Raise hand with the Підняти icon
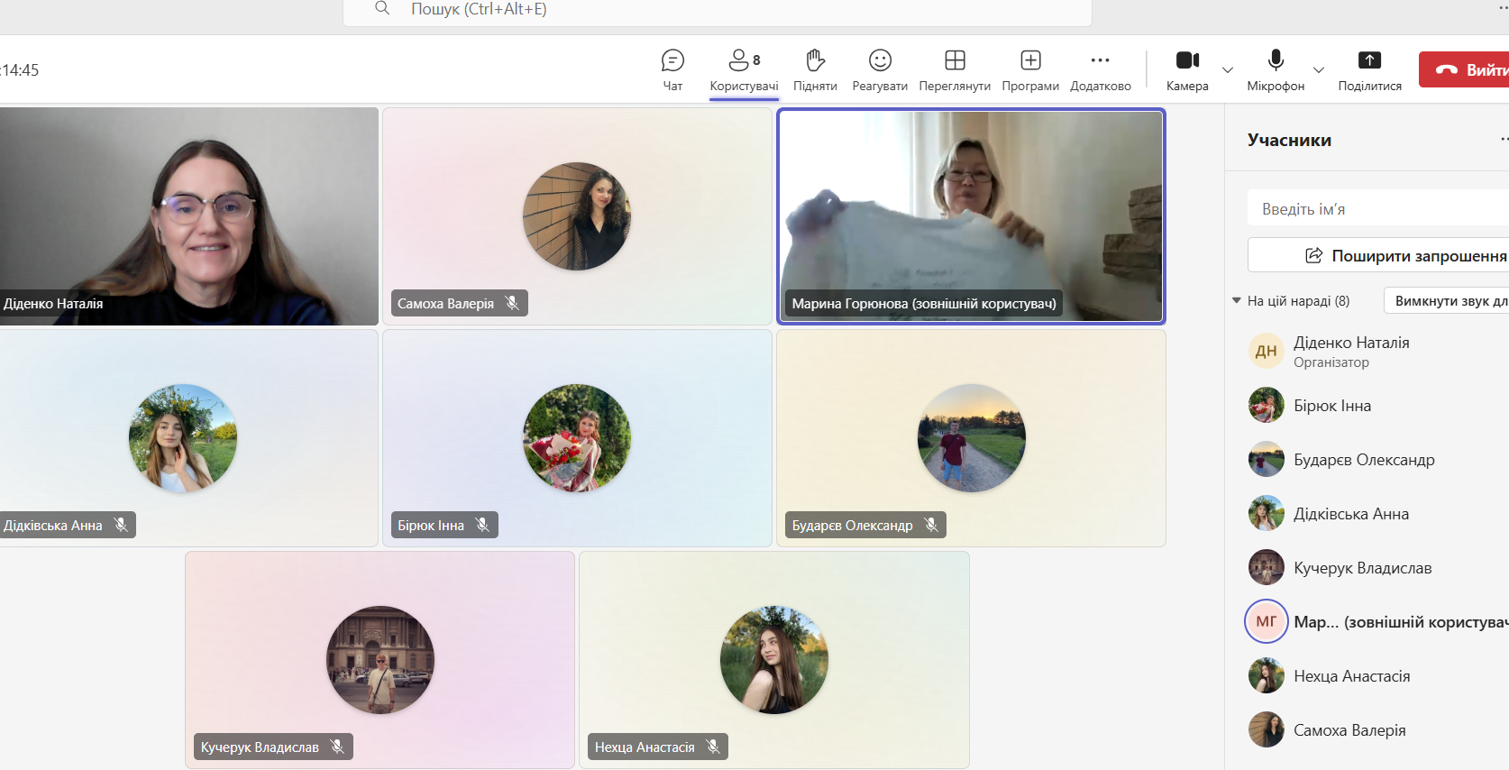 tap(815, 70)
